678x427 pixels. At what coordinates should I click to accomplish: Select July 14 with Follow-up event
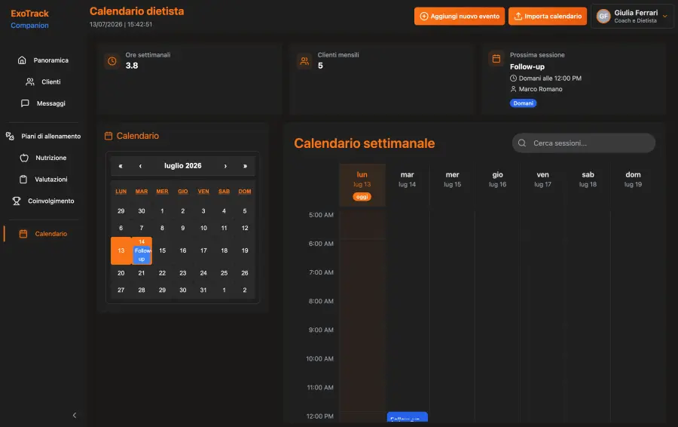[142, 250]
